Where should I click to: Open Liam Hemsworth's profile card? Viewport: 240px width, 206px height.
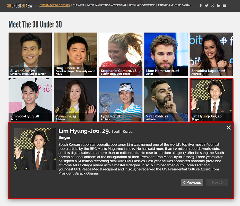(x=166, y=54)
